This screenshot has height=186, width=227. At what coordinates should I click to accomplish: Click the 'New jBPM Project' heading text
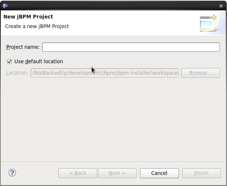click(28, 17)
